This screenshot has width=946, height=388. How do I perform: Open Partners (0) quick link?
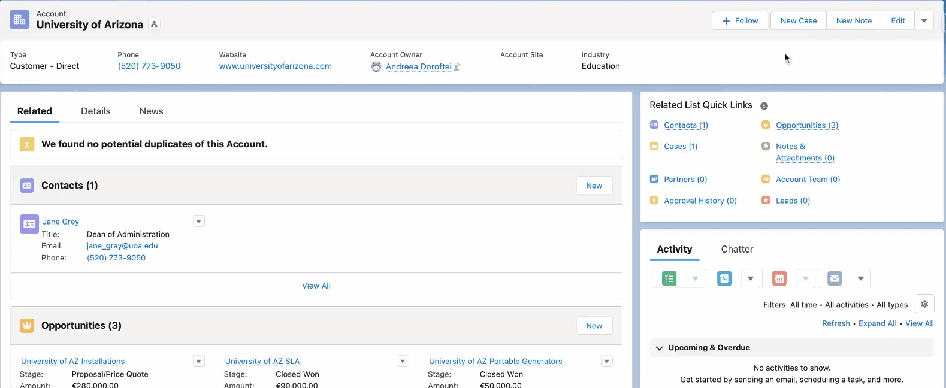click(x=685, y=179)
